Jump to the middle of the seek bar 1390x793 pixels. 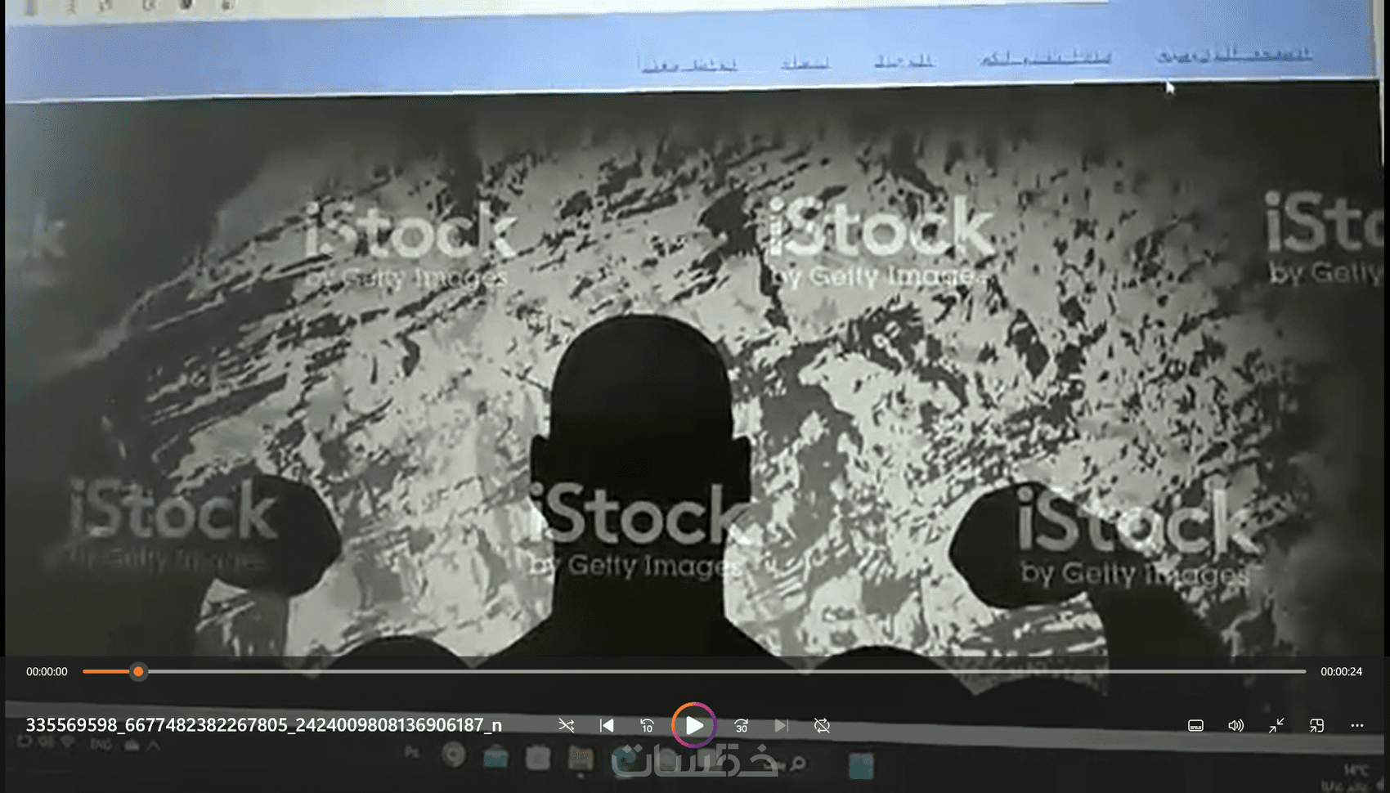click(x=694, y=671)
